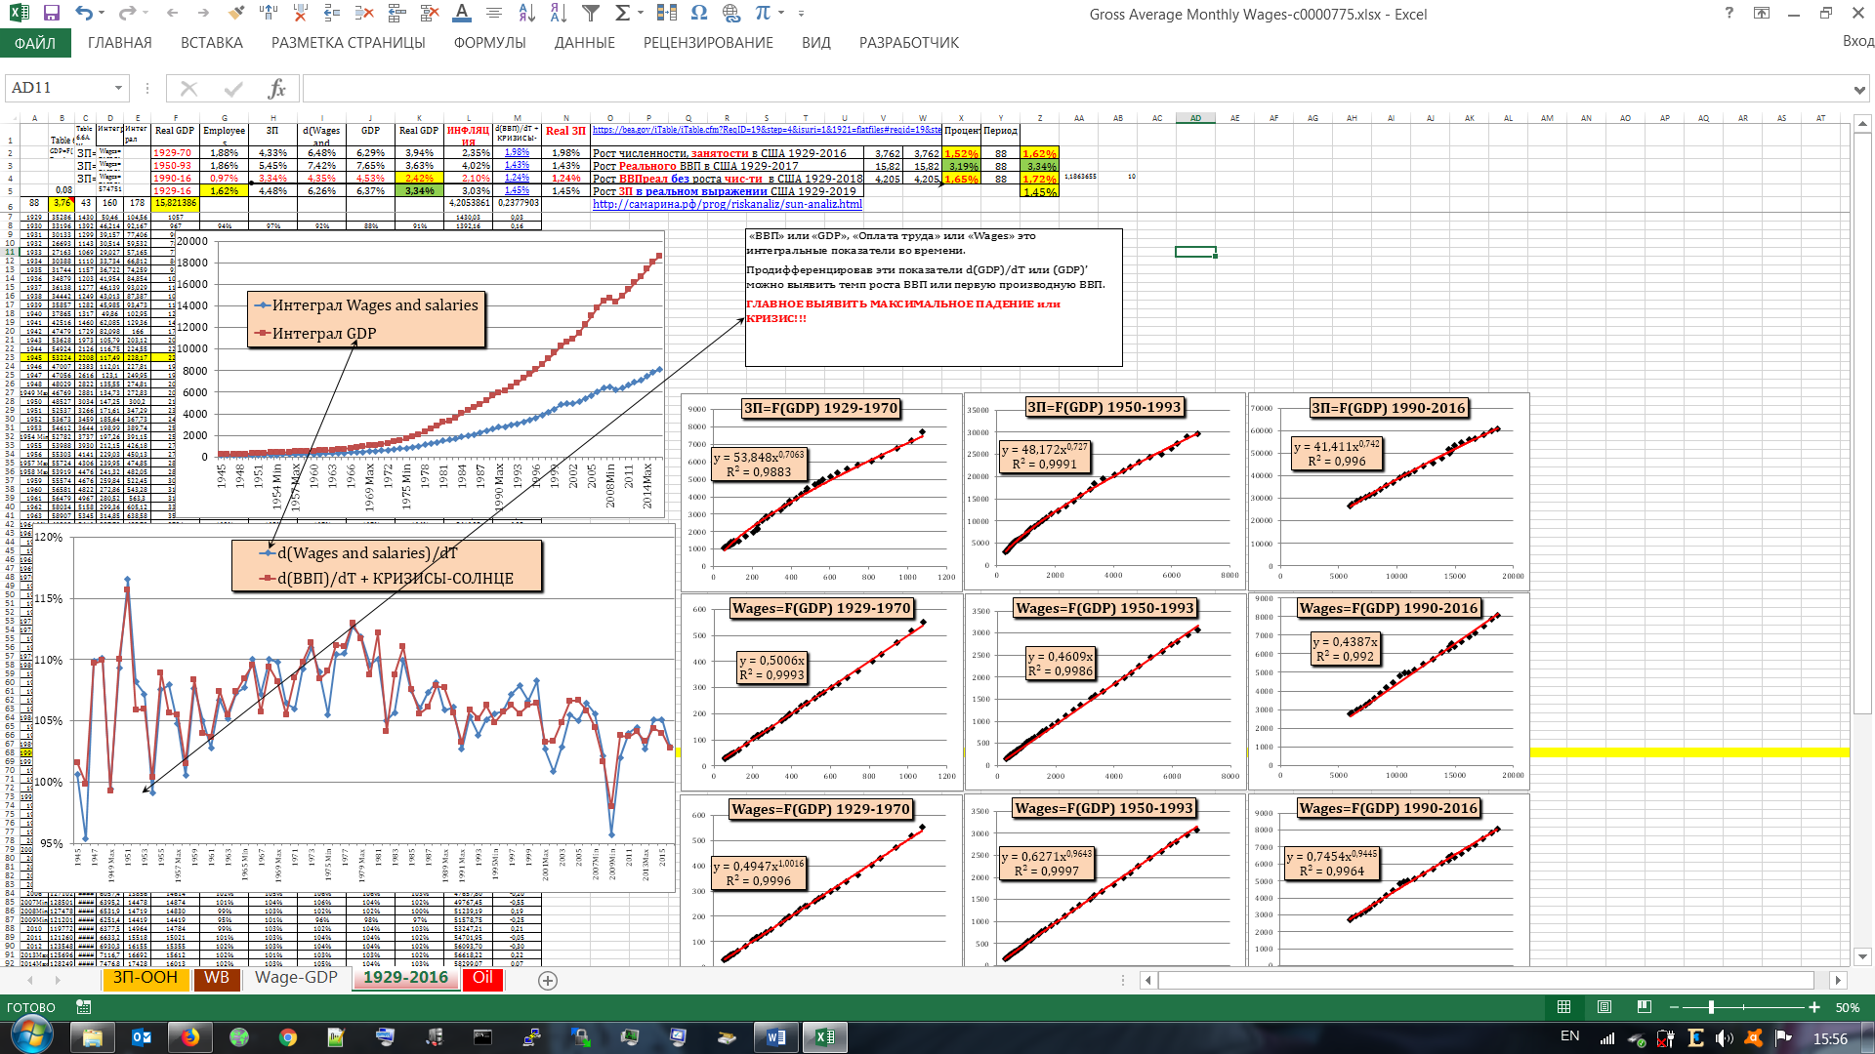Switch to Page Layout view in status bar
The height and width of the screenshot is (1054, 1875).
(x=1604, y=1007)
